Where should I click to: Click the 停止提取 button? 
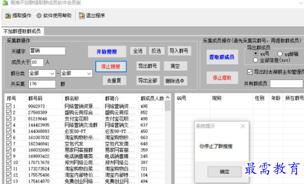(222, 78)
